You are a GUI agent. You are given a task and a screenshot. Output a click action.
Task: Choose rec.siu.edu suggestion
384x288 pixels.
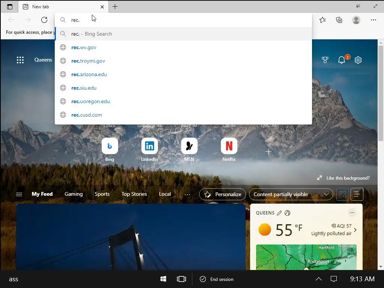(183, 88)
